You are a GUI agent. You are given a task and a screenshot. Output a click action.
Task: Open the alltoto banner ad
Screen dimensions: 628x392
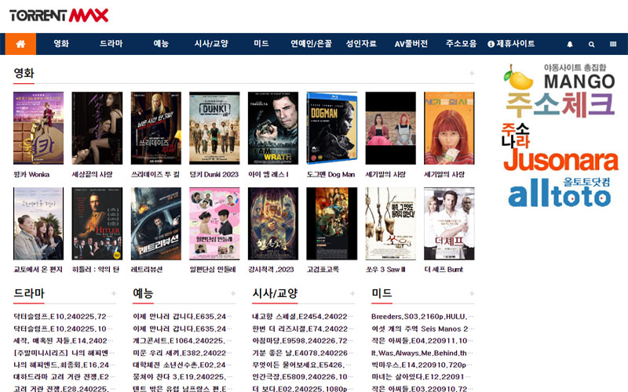(560, 193)
